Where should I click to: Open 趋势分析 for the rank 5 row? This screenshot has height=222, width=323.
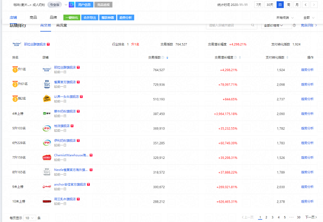307,128
